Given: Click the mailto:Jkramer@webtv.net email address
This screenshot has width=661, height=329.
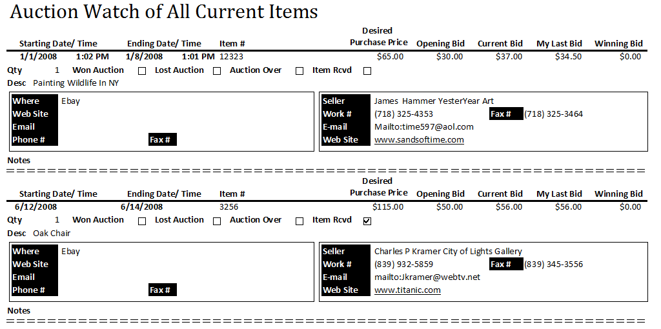Looking at the screenshot, I should (427, 277).
